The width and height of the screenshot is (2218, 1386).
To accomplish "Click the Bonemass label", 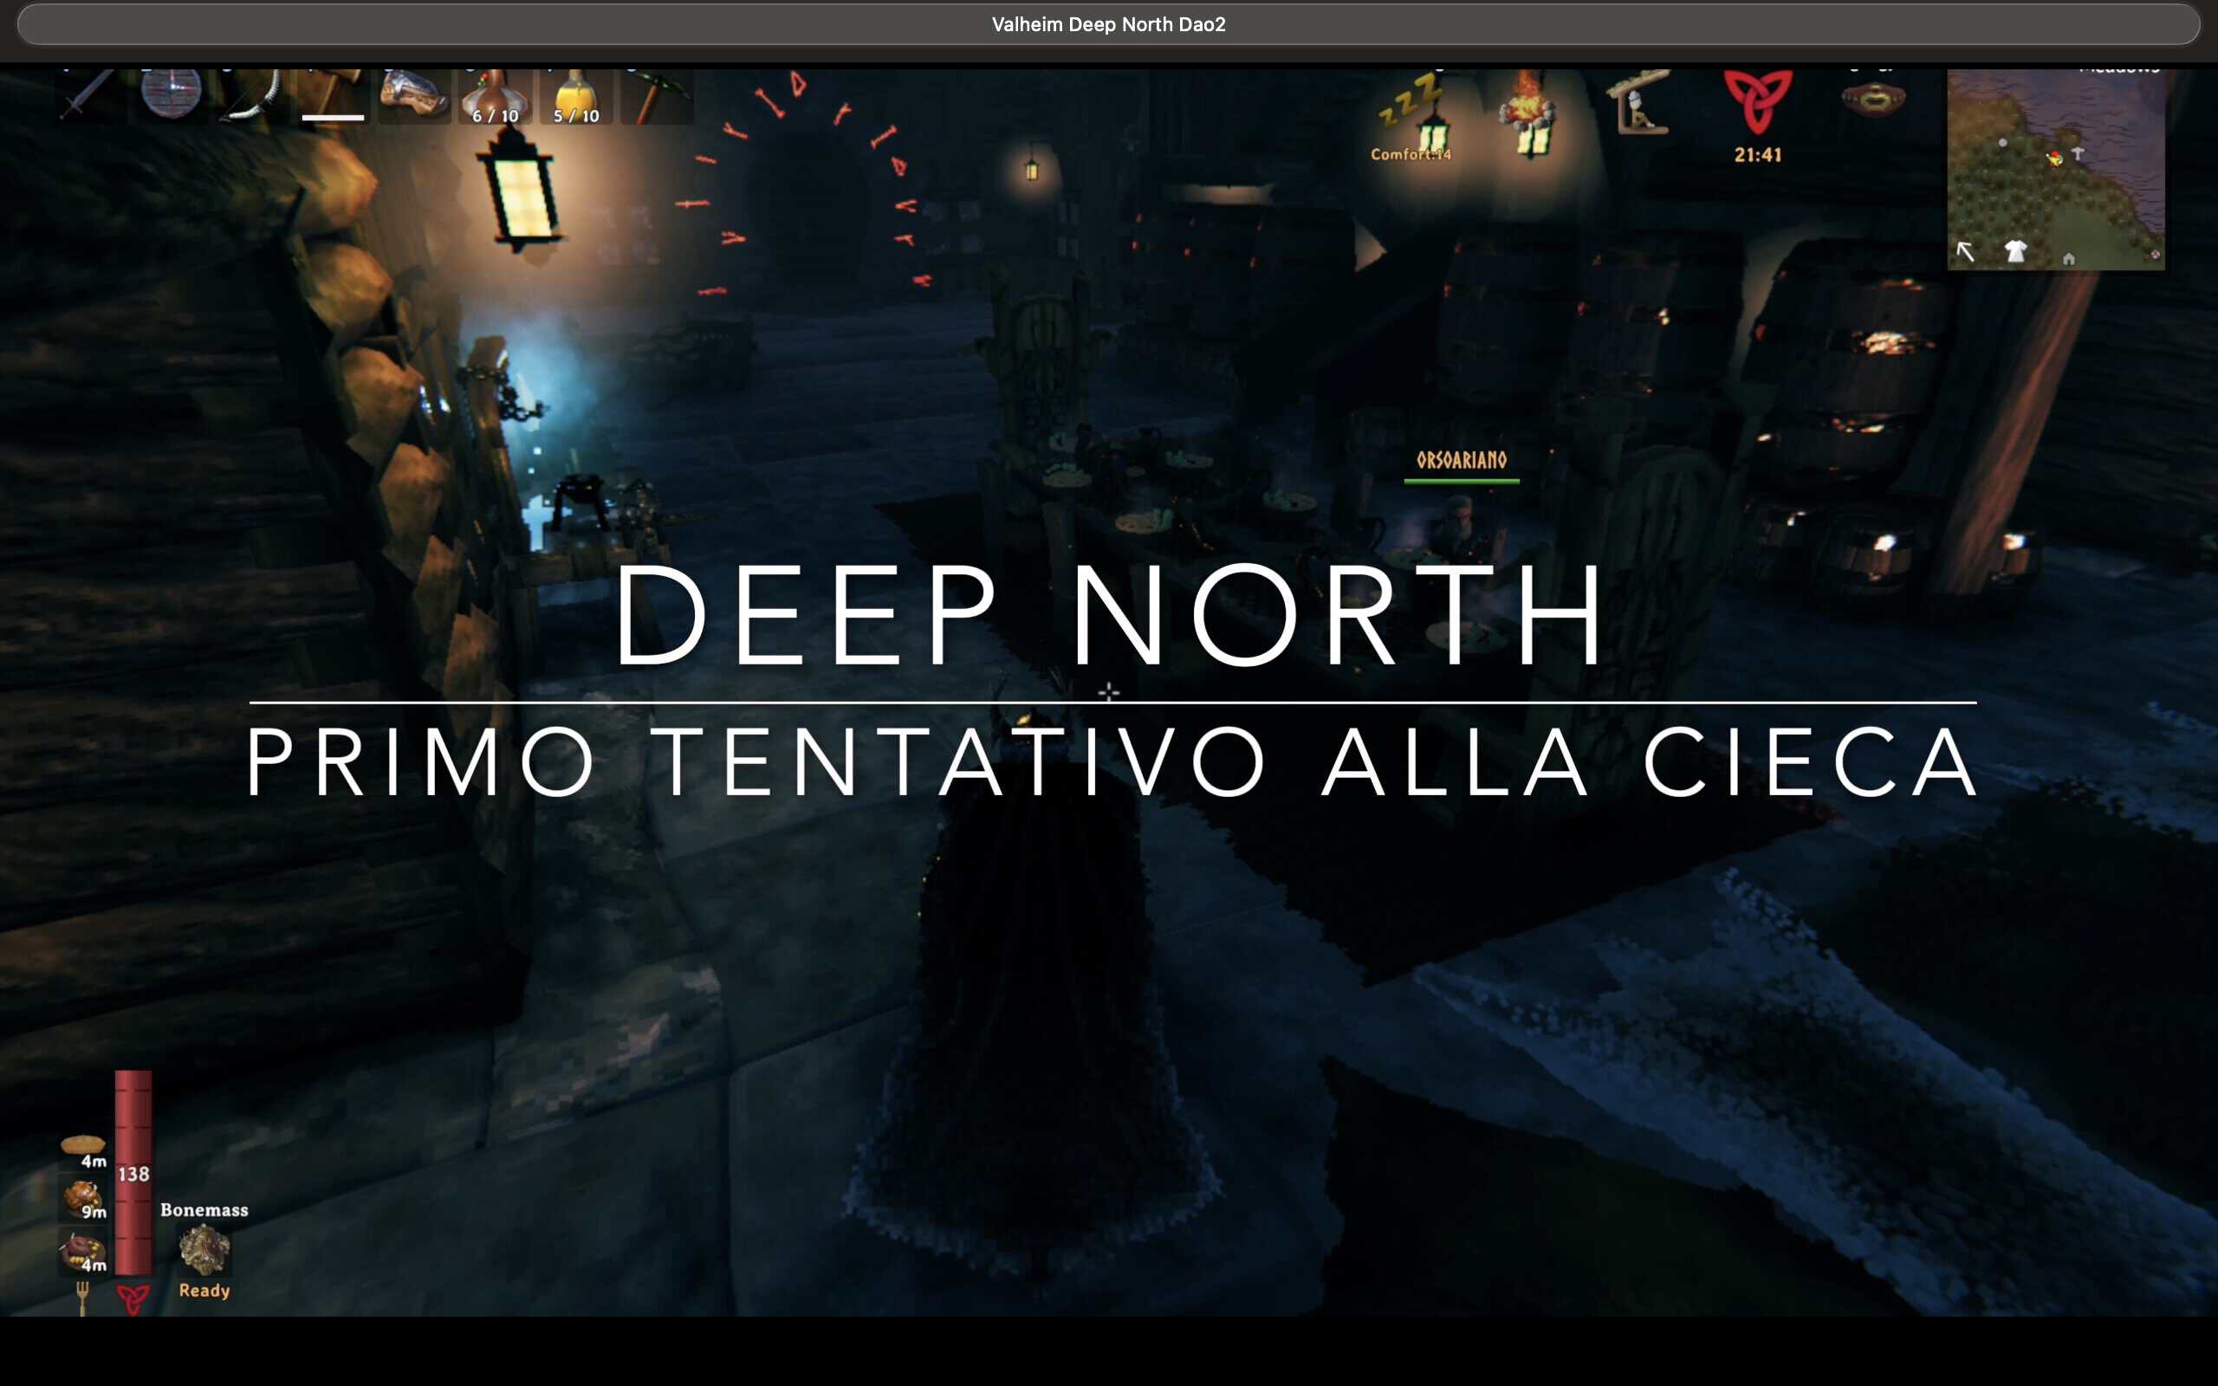I will point(204,1210).
